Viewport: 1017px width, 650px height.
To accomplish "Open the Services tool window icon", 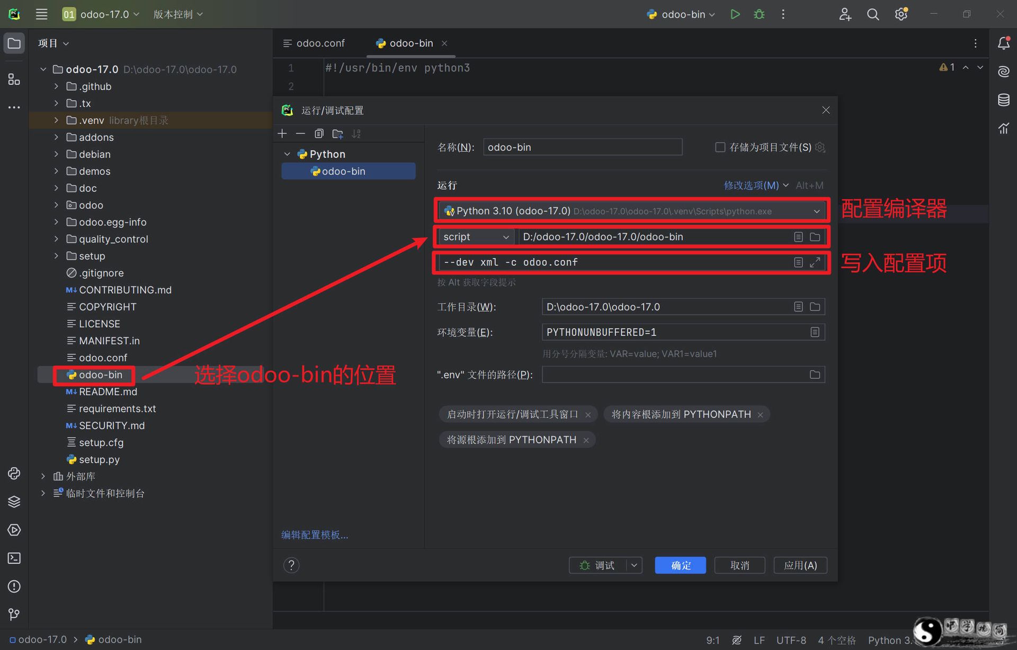I will (x=14, y=530).
